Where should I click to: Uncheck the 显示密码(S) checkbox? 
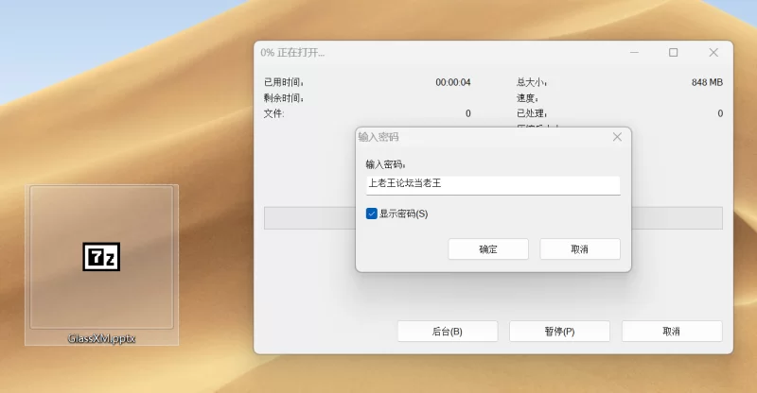click(371, 214)
